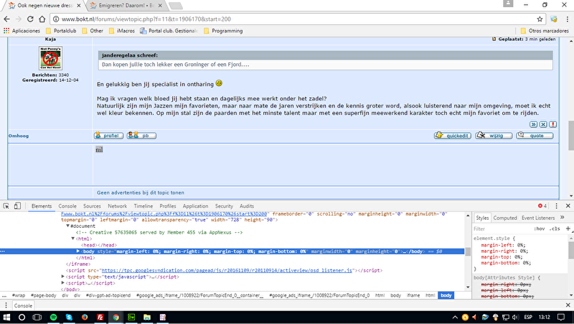Click the Omhoog link

click(19, 136)
